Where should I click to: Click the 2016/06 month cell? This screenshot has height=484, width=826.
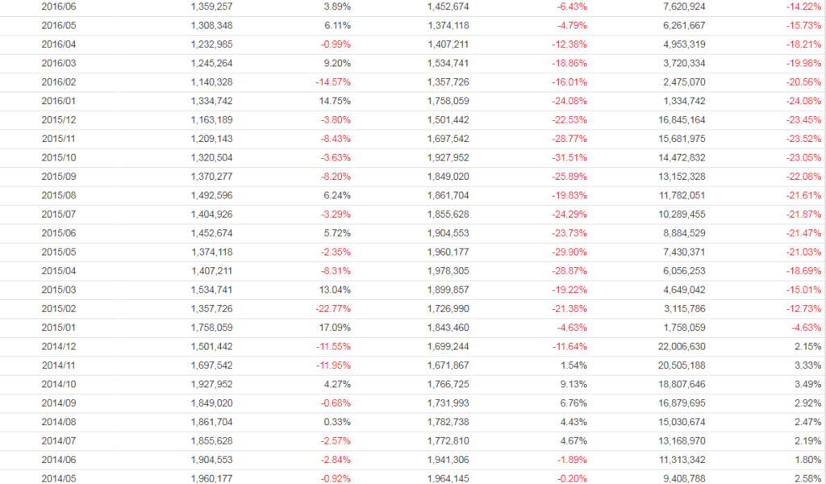[x=58, y=6]
